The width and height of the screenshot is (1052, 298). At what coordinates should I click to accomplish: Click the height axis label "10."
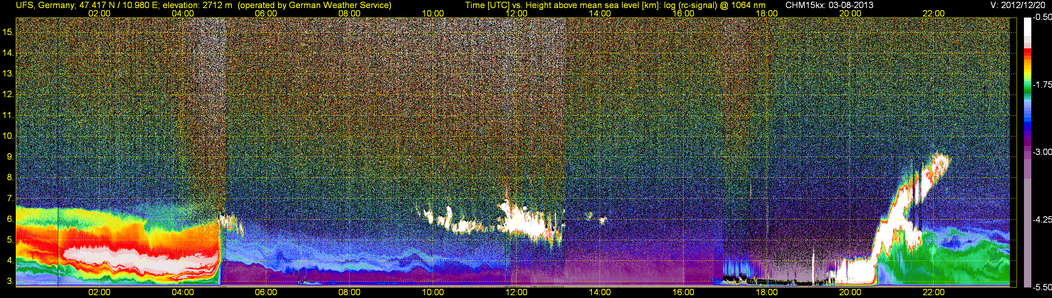8,136
